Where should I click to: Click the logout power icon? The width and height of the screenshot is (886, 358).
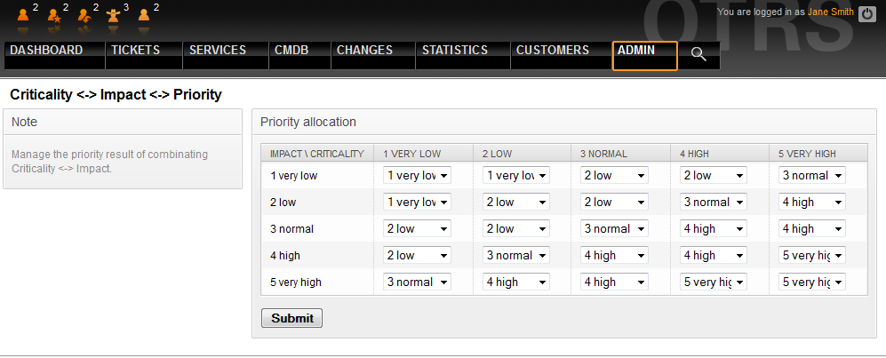867,12
